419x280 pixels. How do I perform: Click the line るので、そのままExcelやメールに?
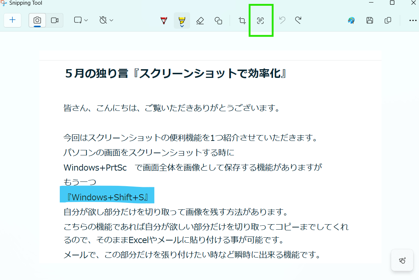174,240
